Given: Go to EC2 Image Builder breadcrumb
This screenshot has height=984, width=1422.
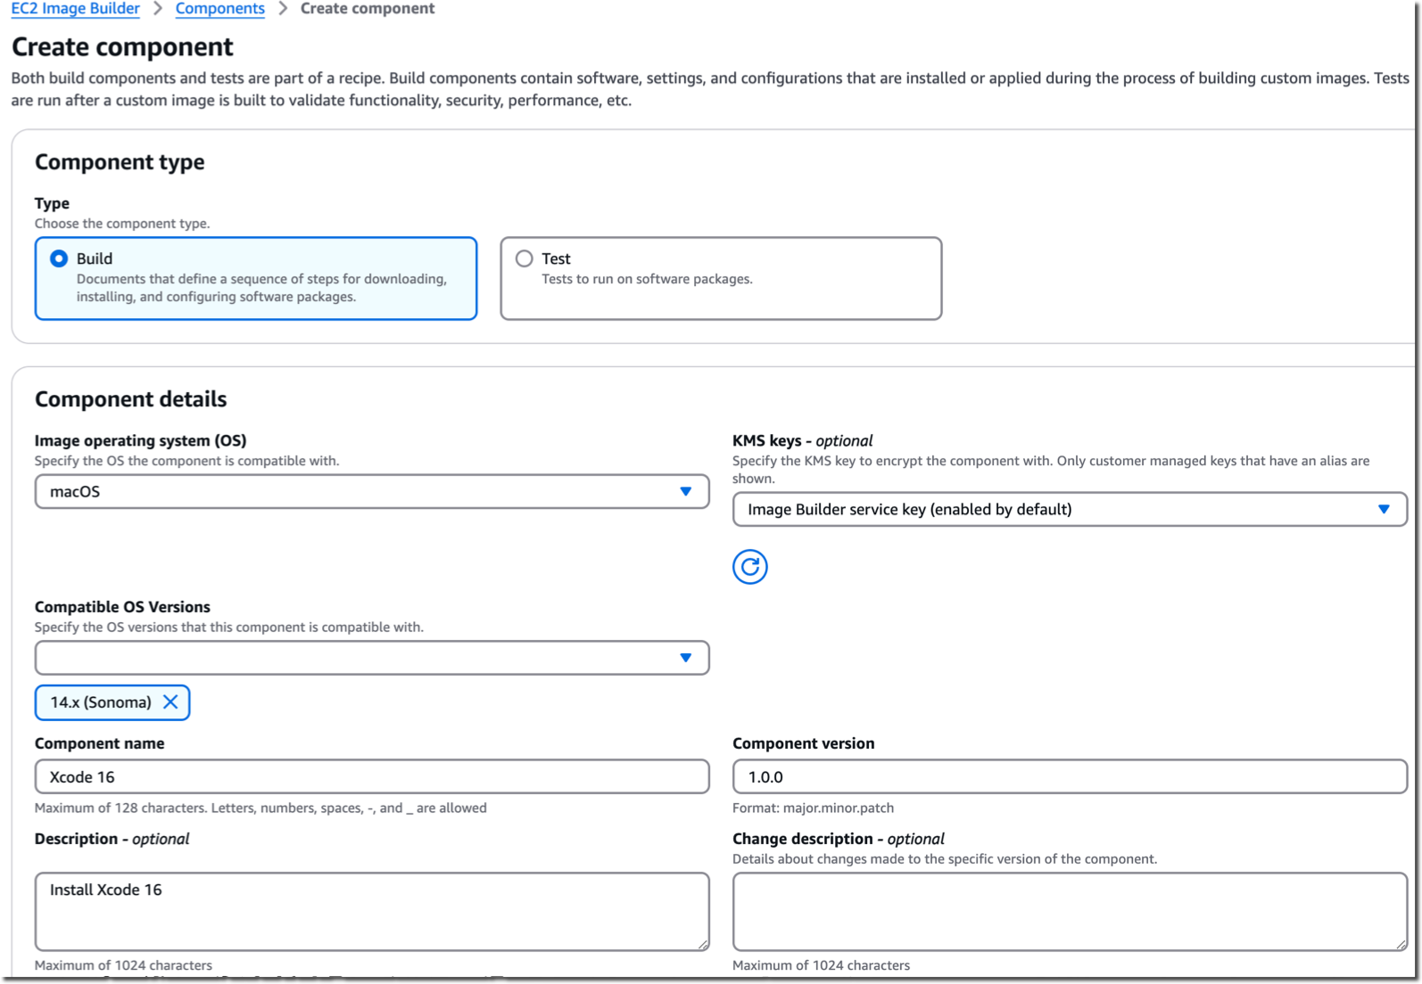Looking at the screenshot, I should tap(75, 9).
